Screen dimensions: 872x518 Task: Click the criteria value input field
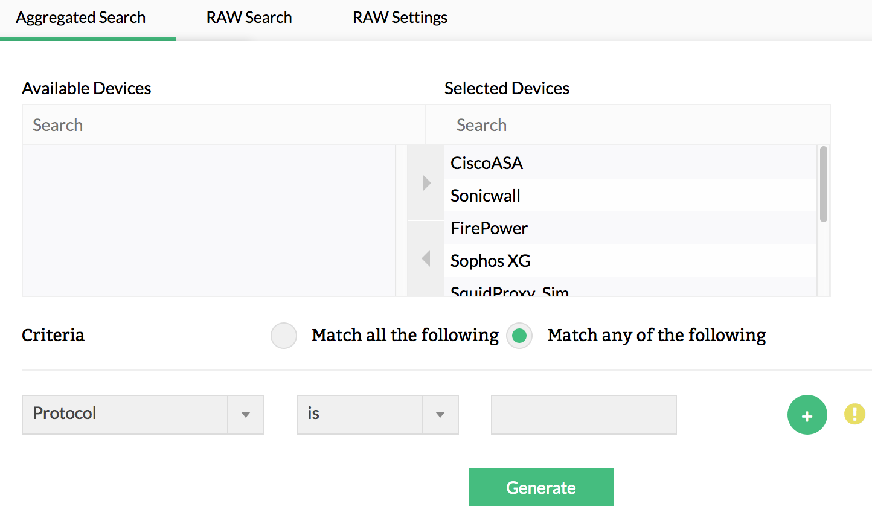(x=583, y=414)
